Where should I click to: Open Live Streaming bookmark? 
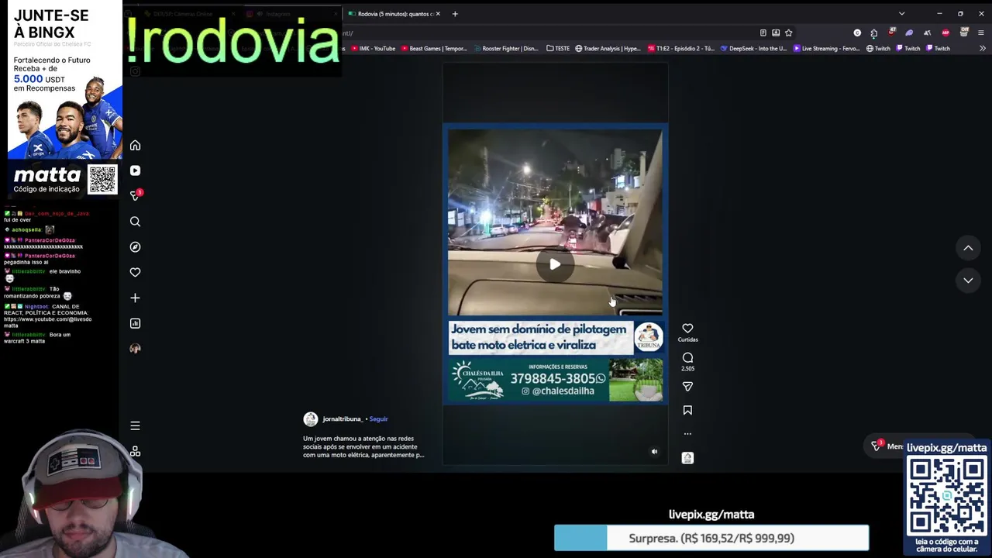click(826, 48)
